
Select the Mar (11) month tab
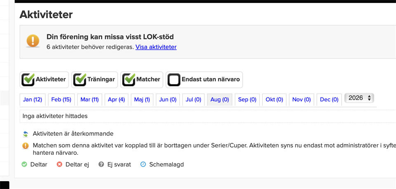pyautogui.click(x=90, y=100)
